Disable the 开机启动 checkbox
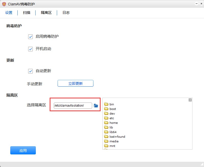 tap(30, 49)
